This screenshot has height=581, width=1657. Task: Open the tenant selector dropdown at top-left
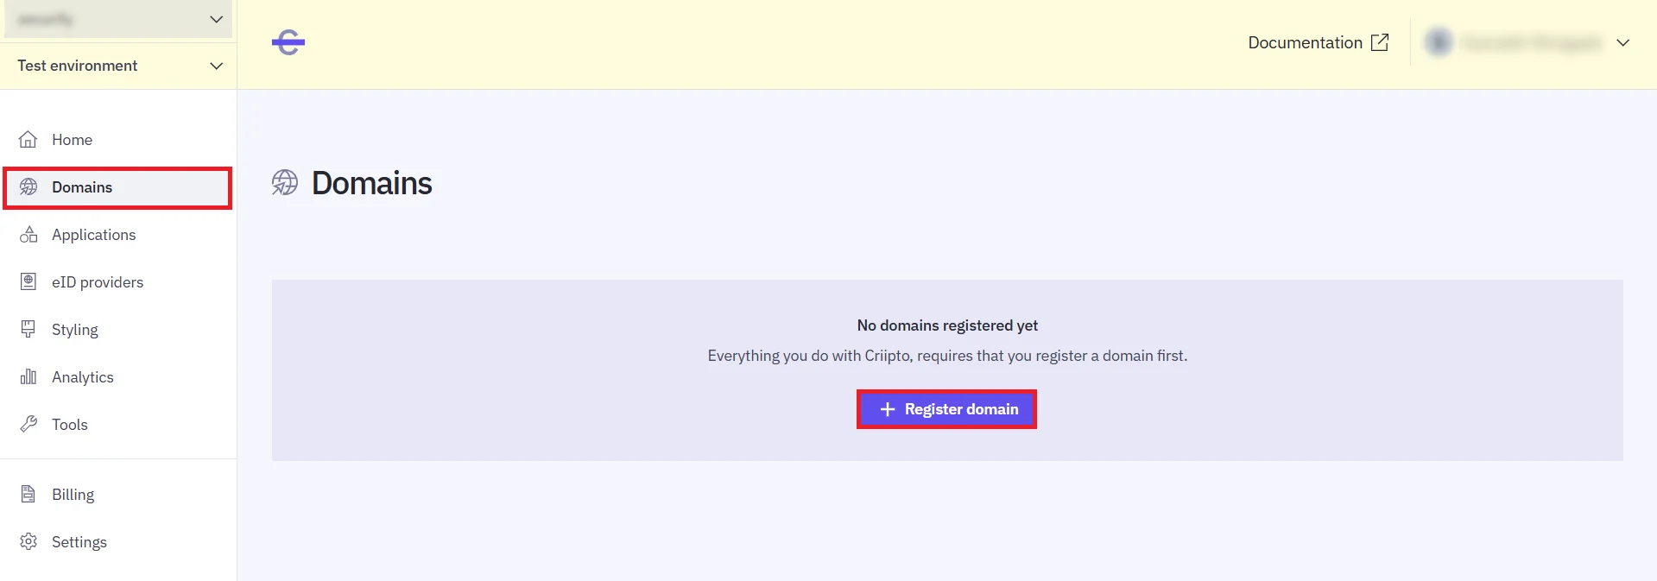point(118,19)
